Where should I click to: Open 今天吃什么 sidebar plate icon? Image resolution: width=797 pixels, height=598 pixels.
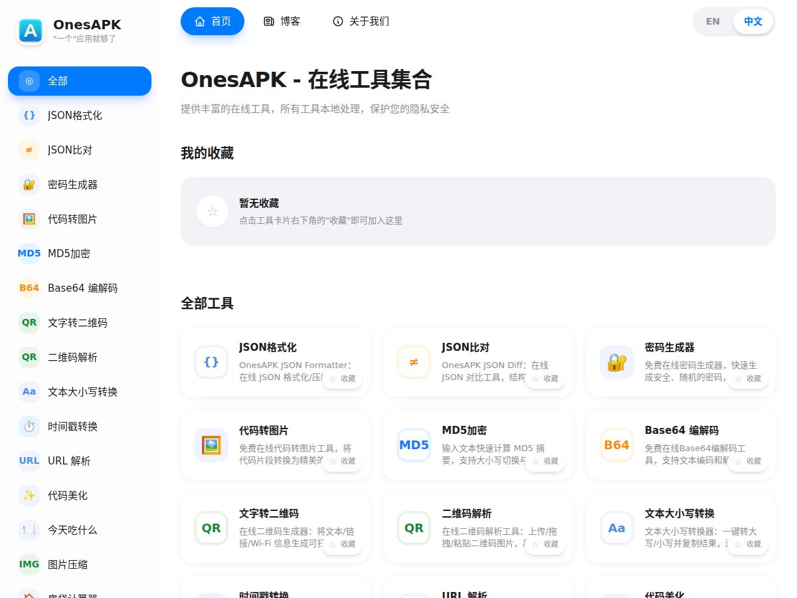coord(29,530)
